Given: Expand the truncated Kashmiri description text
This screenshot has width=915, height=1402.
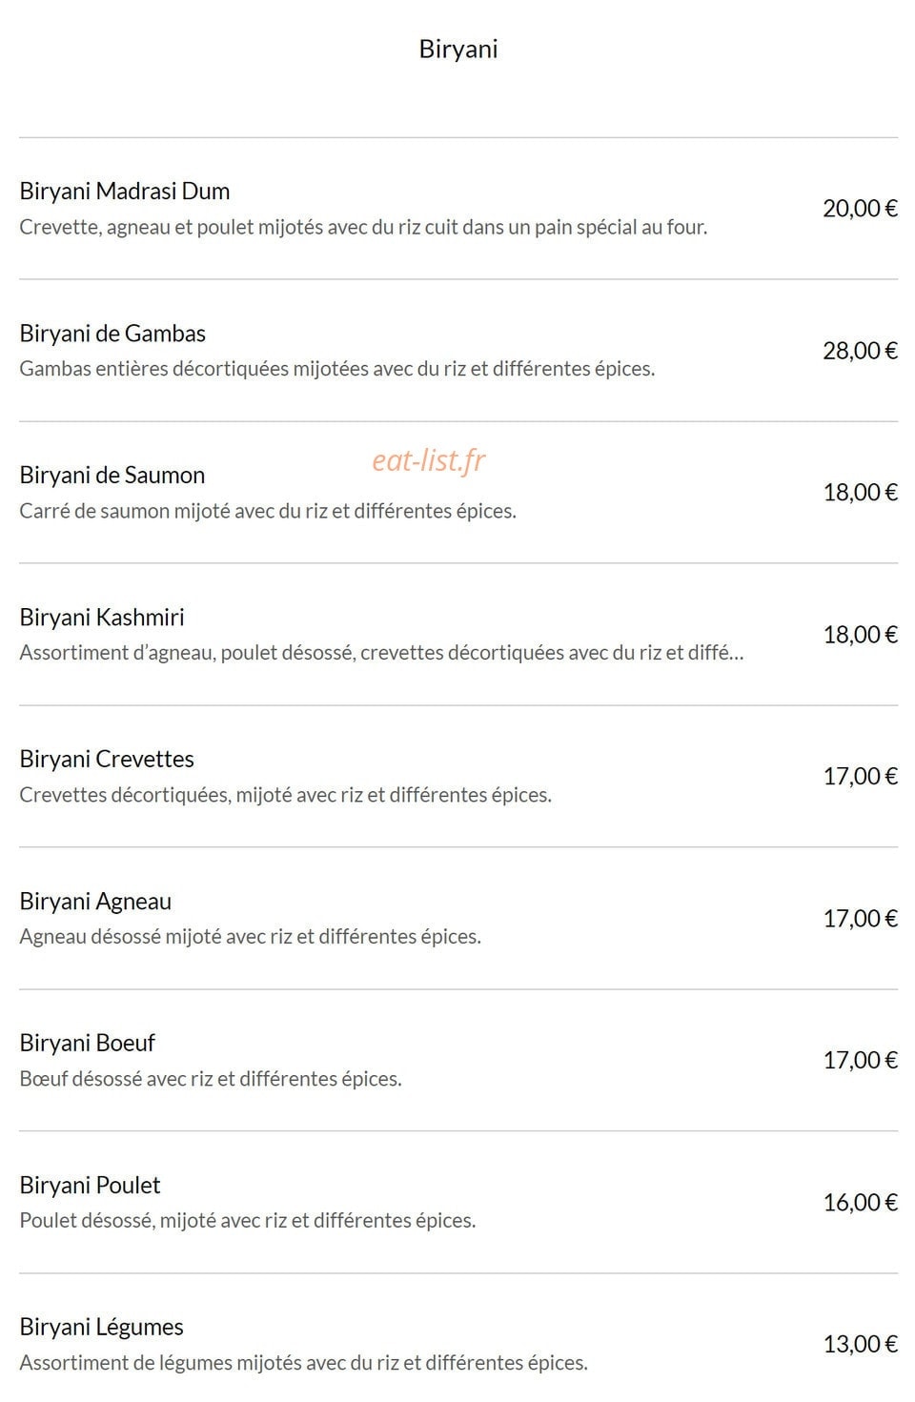Looking at the screenshot, I should pyautogui.click(x=381, y=653).
